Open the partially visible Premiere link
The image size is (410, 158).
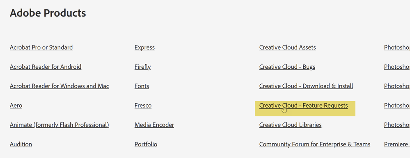pyautogui.click(x=397, y=144)
